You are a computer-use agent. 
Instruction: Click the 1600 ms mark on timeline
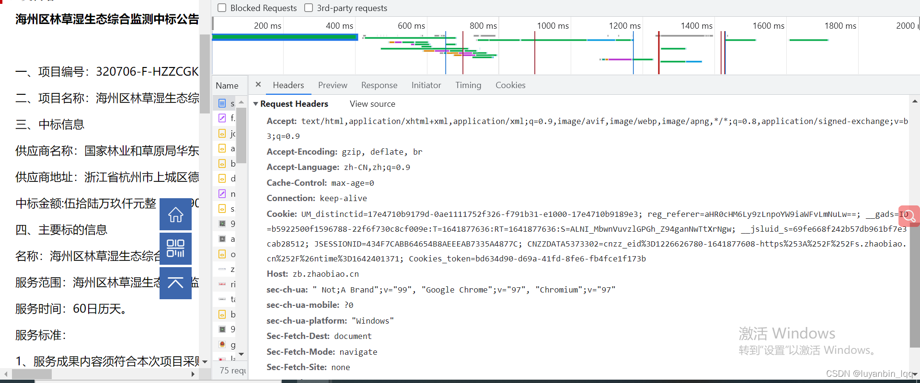pyautogui.click(x=768, y=26)
